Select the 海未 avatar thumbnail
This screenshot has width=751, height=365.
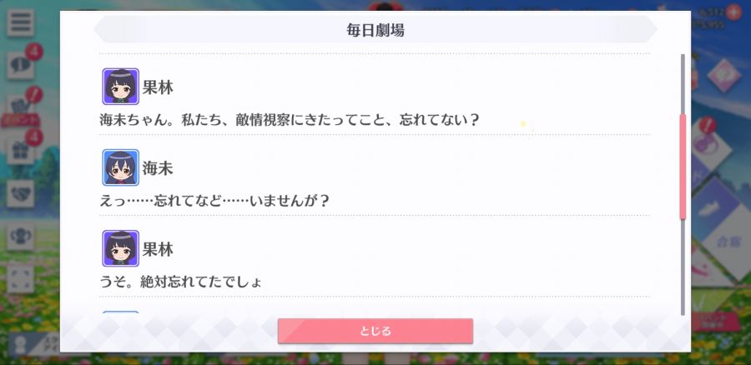pyautogui.click(x=121, y=167)
